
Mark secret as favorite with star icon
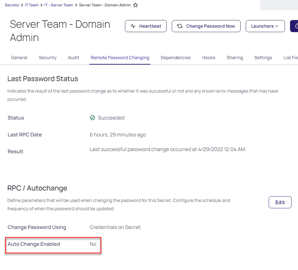click(x=135, y=5)
